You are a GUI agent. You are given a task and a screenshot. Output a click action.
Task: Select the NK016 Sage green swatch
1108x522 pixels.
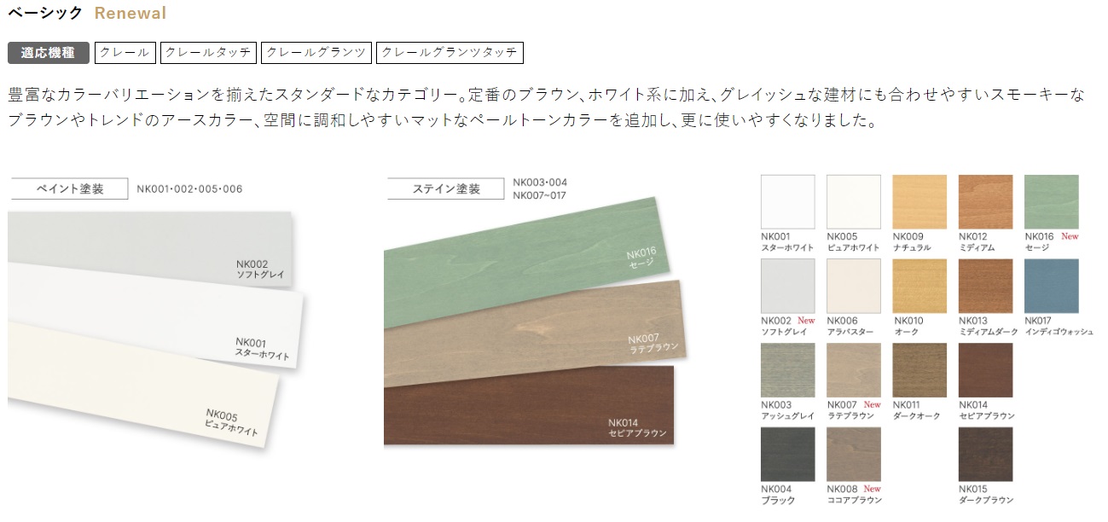pos(1052,202)
